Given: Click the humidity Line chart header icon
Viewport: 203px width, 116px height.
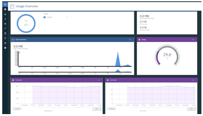Looking at the screenshot, I should tap(108, 80).
